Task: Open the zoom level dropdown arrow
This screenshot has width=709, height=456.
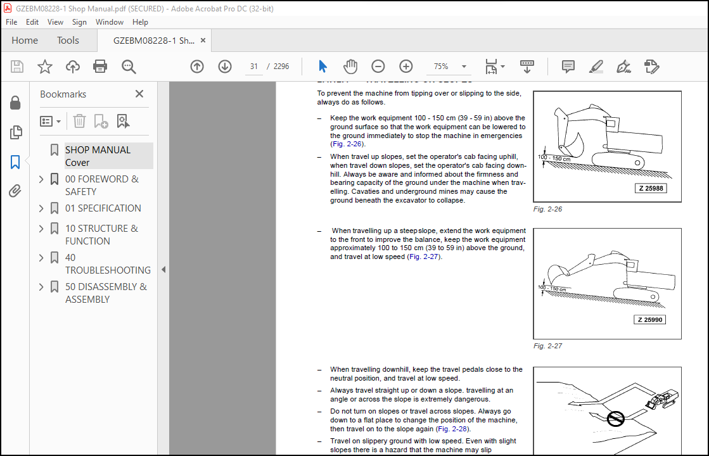Action: click(x=464, y=66)
